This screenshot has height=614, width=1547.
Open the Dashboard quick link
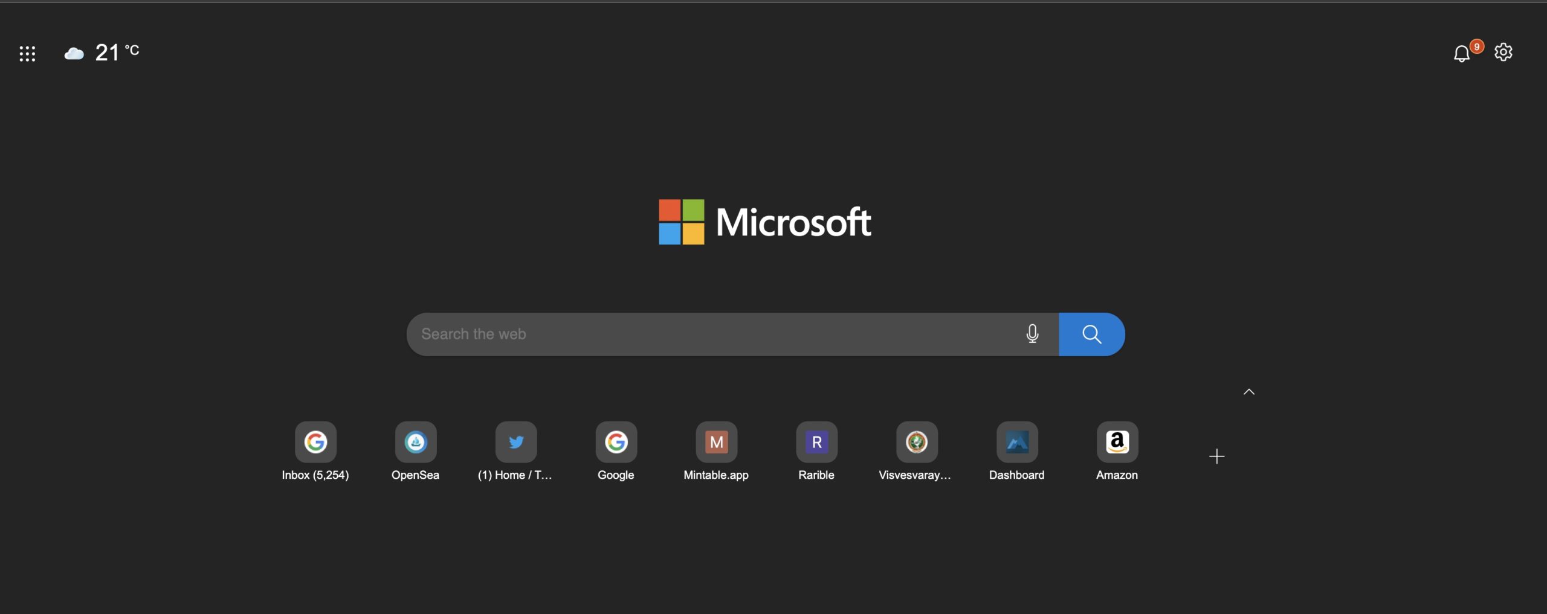click(x=1016, y=451)
